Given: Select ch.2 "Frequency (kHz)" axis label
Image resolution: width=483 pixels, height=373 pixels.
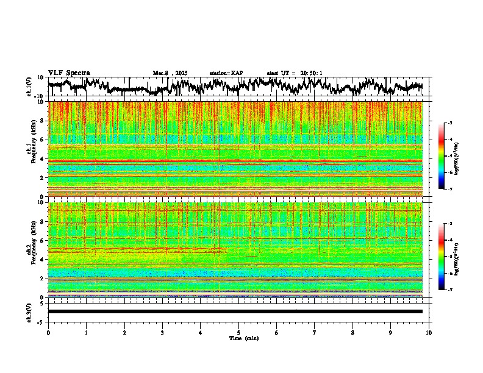Looking at the screenshot, I should (x=34, y=243).
